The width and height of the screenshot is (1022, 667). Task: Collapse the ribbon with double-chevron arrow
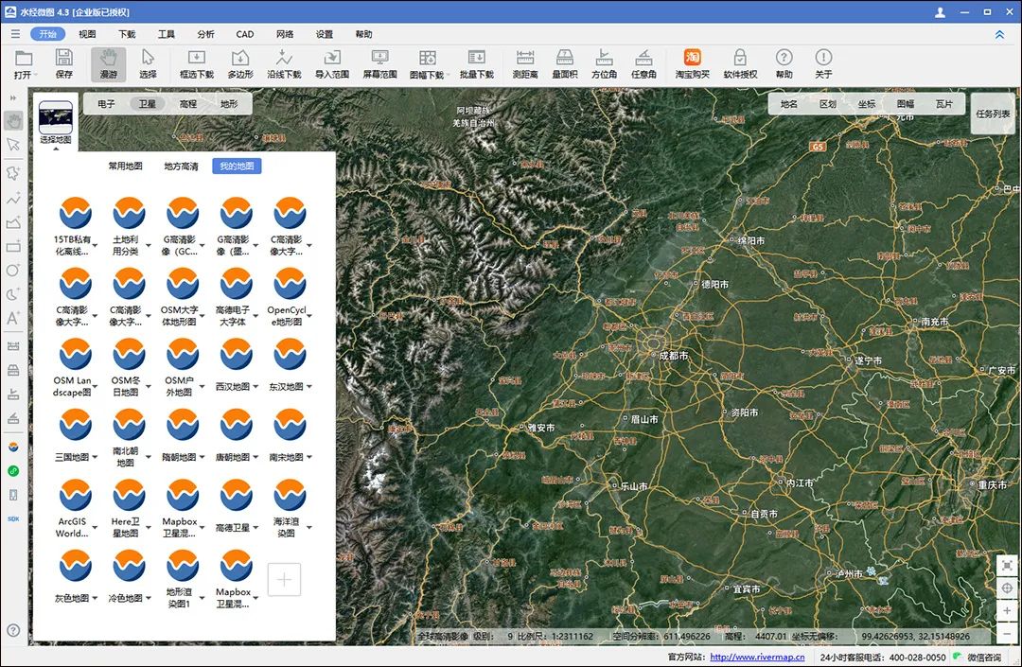click(x=999, y=34)
